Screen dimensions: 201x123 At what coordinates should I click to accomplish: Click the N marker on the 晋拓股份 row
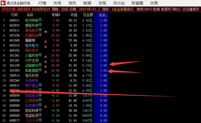pos(46,32)
